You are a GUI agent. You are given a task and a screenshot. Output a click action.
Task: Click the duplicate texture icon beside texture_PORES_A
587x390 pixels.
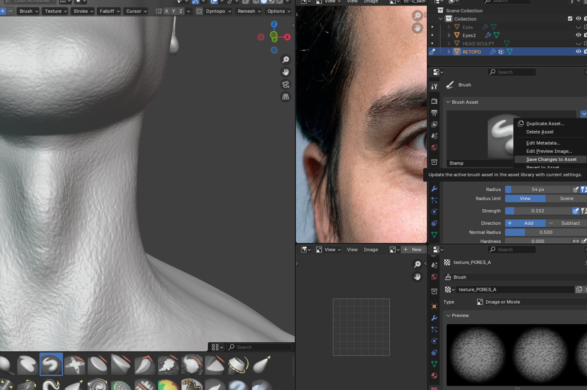[579, 290]
